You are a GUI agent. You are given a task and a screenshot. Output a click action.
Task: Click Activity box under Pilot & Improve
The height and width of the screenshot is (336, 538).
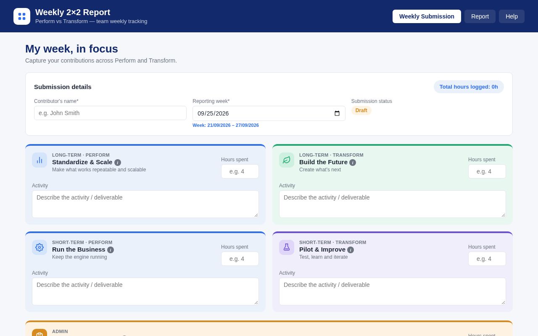(393, 291)
